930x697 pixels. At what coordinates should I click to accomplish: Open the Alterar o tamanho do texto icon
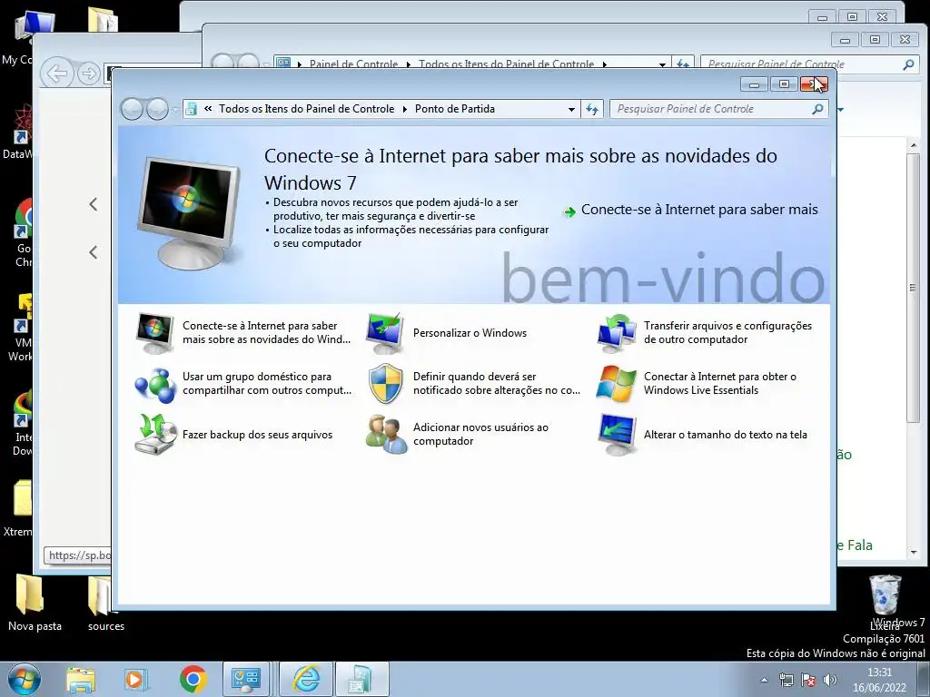617,435
